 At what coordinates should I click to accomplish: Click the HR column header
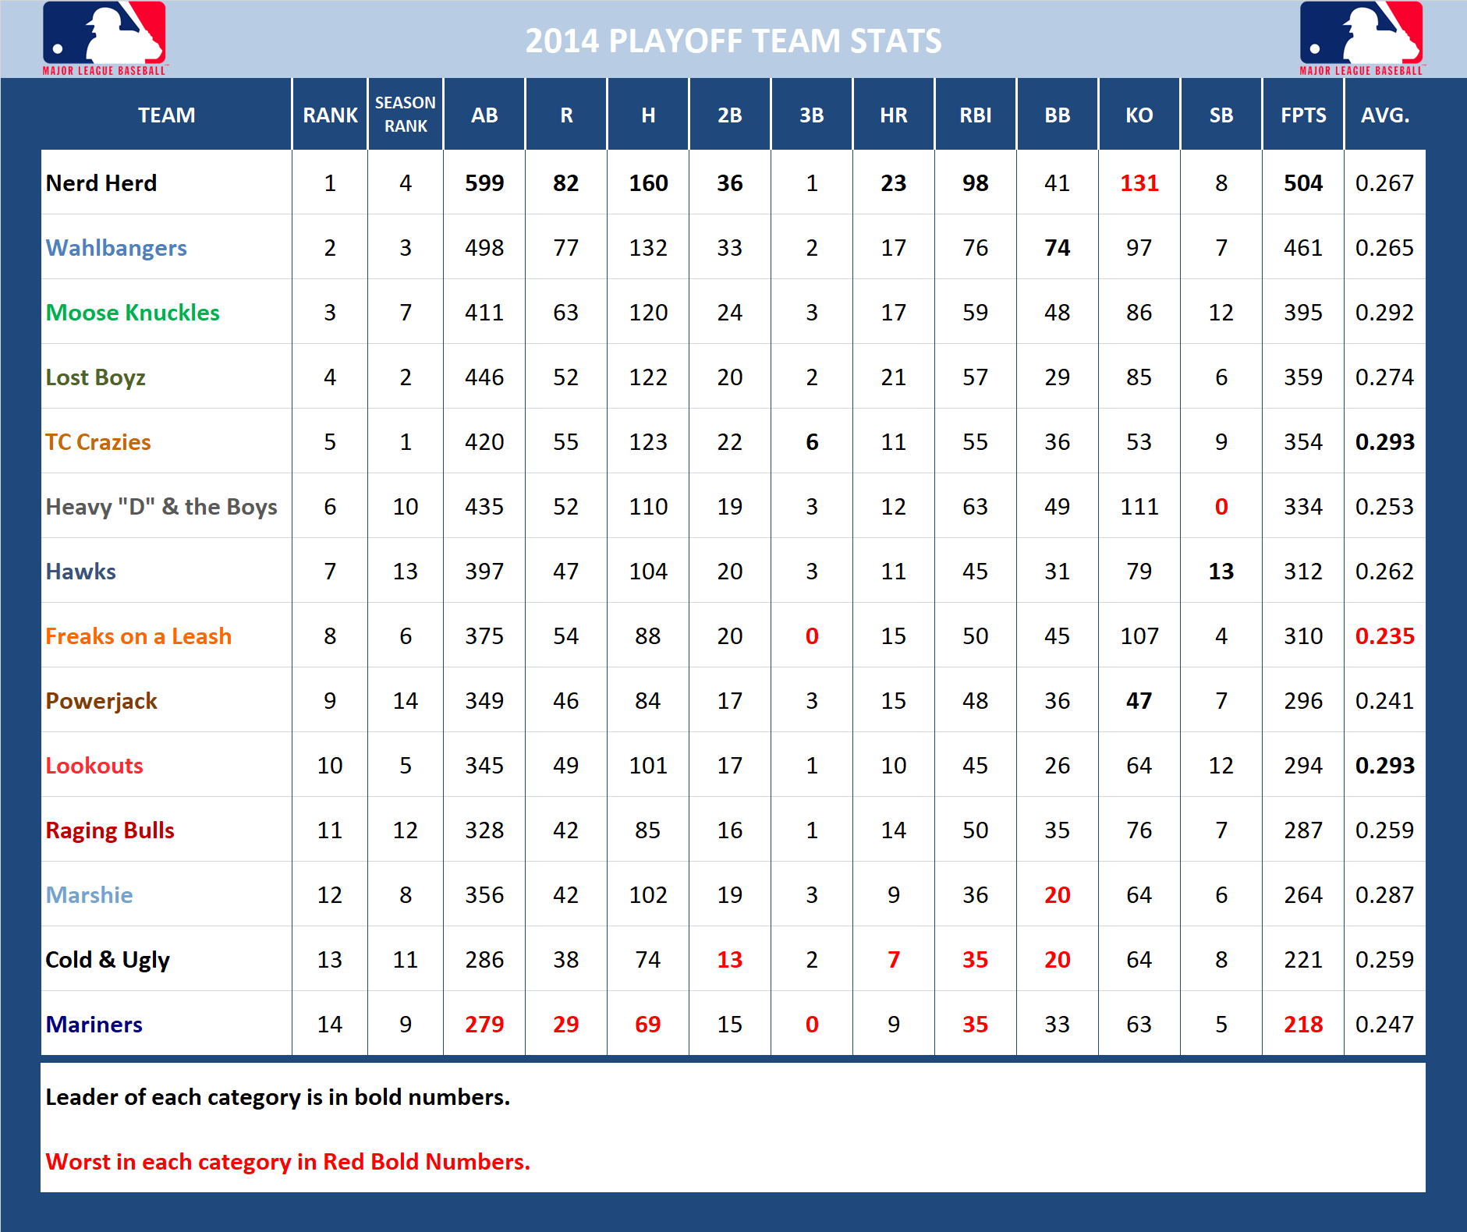(x=893, y=115)
